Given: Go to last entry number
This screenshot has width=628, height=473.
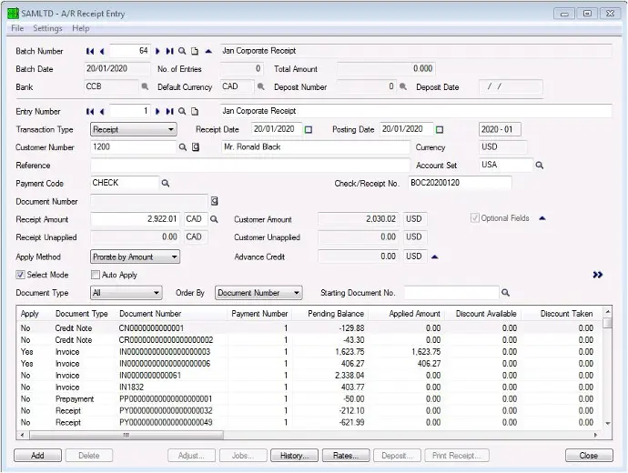Looking at the screenshot, I should tap(169, 112).
